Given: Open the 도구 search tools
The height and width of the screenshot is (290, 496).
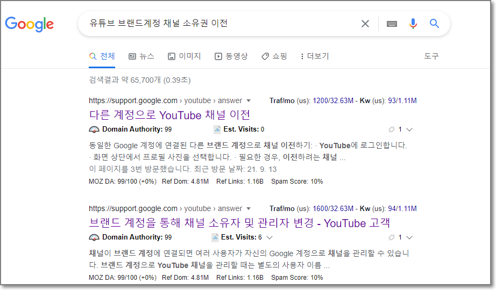Looking at the screenshot, I should pyautogui.click(x=431, y=56).
